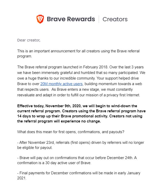Click the 'Final payments for December' bullet
Viewport: 164px width, 187px height.
click(x=79, y=176)
